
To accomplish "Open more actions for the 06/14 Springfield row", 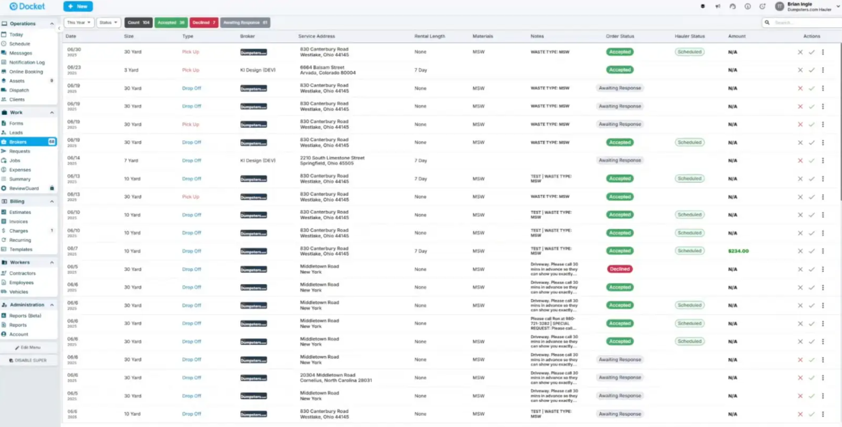I will pos(823,161).
